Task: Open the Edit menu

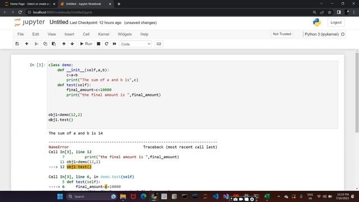Action: click(35, 34)
